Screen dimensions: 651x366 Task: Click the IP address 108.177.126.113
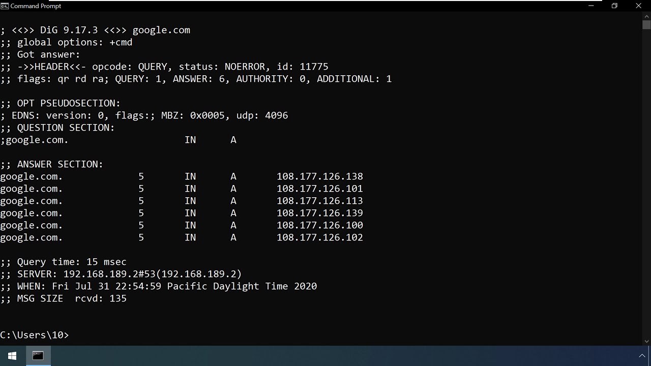coord(320,201)
